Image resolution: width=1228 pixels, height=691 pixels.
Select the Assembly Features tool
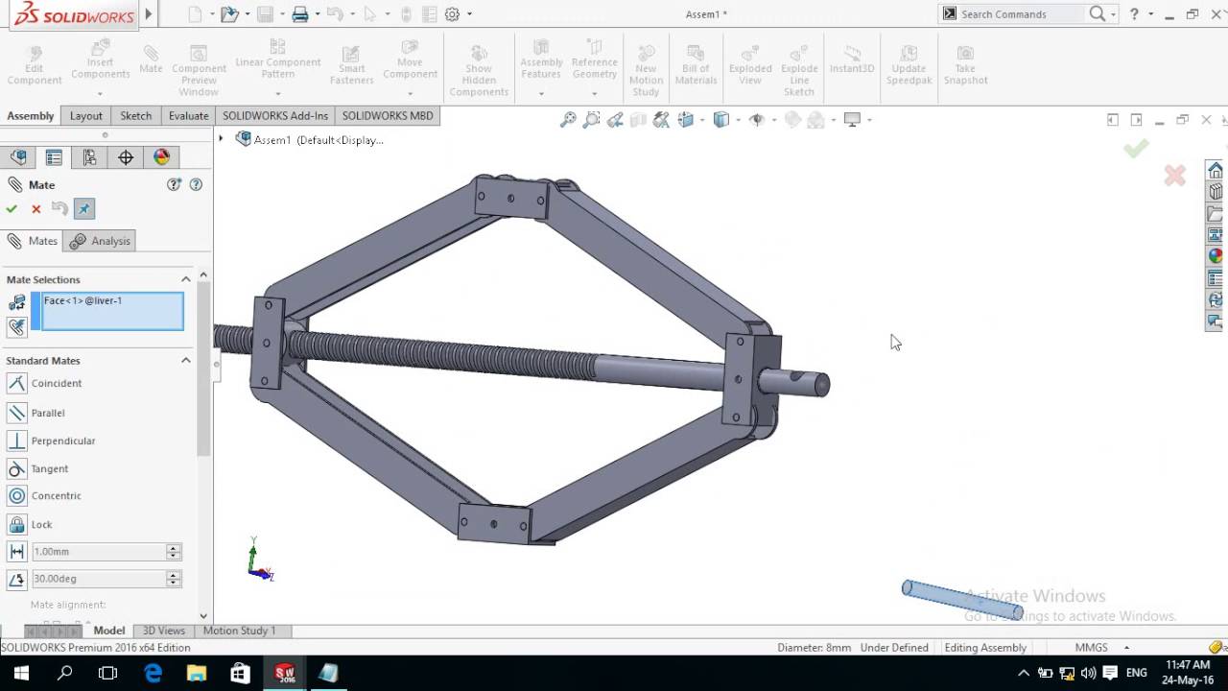pyautogui.click(x=540, y=60)
